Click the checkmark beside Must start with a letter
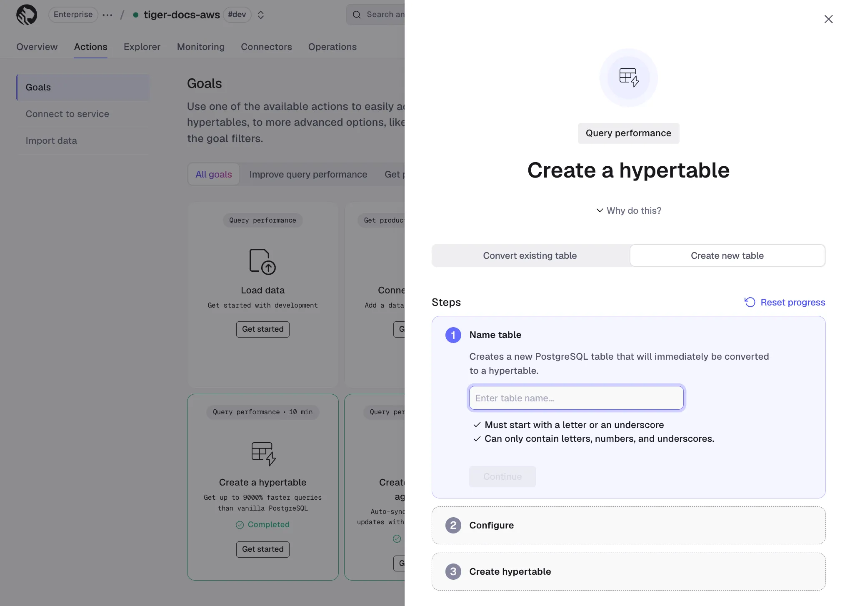Screen dimensions: 845x606 tap(477, 425)
